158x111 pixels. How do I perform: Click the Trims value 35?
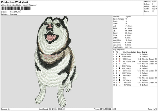click(x=126, y=24)
